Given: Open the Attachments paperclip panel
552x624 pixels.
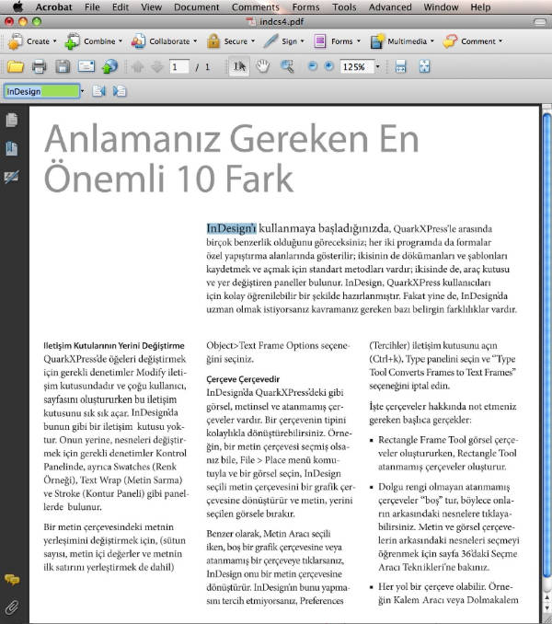Looking at the screenshot, I should tap(12, 607).
